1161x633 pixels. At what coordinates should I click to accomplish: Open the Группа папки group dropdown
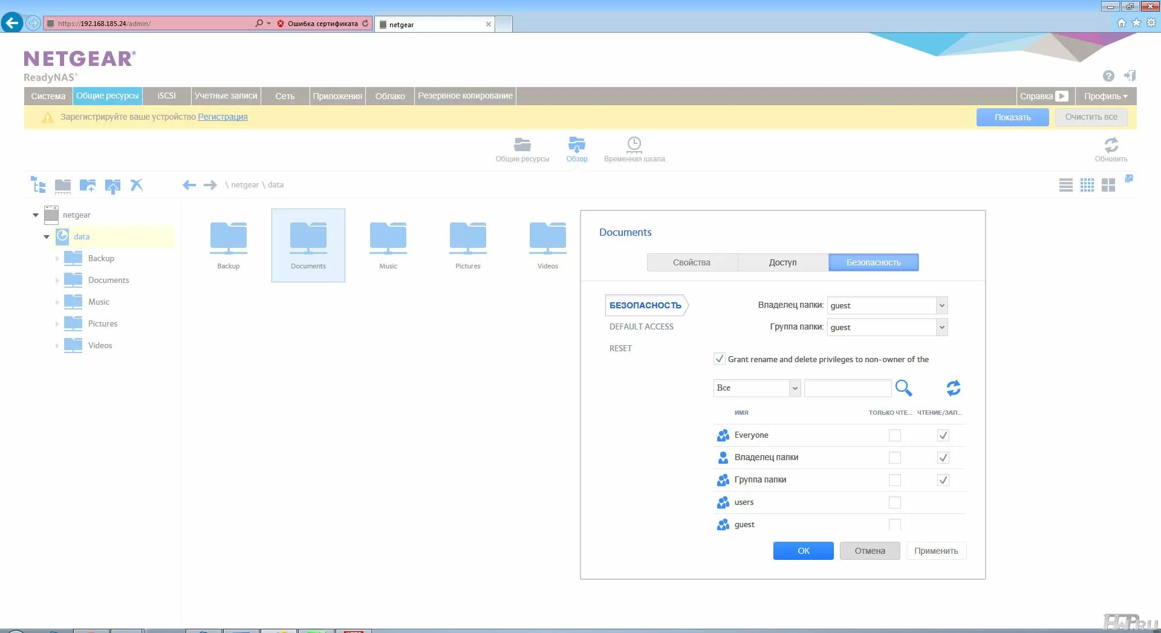click(941, 327)
